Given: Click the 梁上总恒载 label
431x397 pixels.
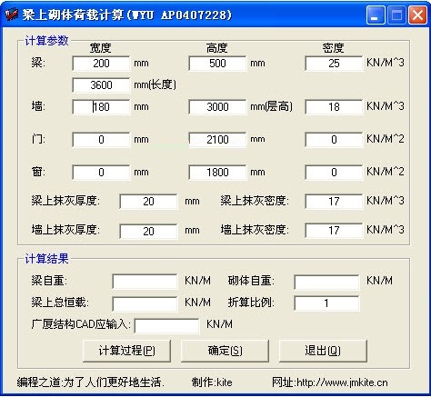Looking at the screenshot, I should tap(60, 303).
